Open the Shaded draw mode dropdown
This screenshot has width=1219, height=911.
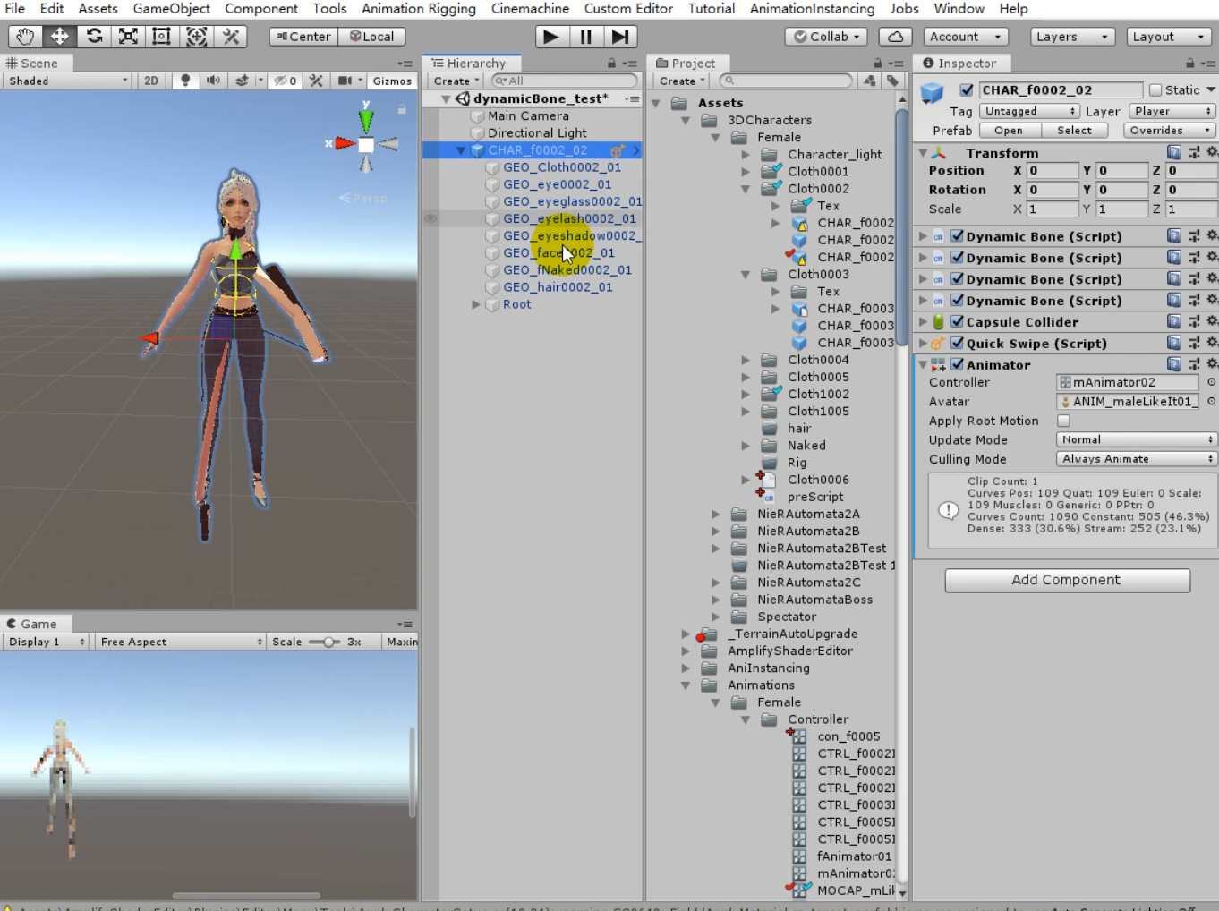68,81
